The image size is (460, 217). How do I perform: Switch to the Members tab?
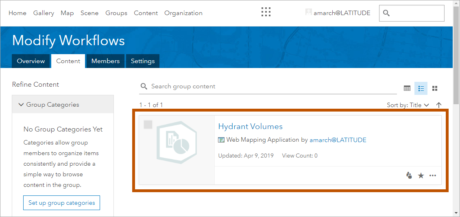(x=105, y=61)
